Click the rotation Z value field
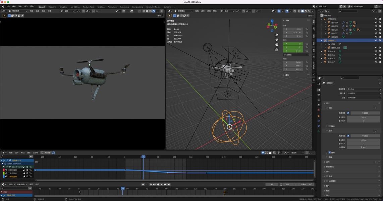The image size is (383, 201). pyautogui.click(x=293, y=51)
